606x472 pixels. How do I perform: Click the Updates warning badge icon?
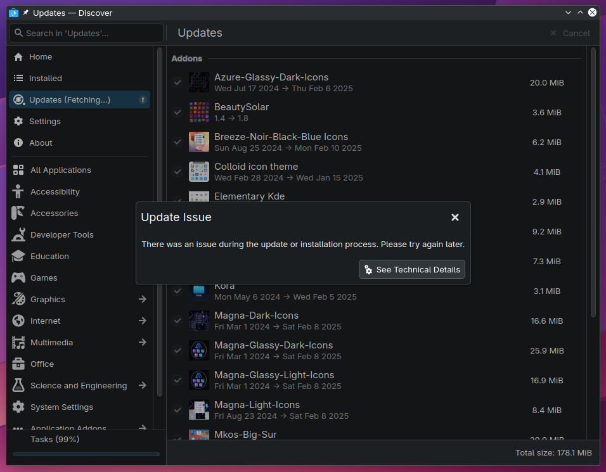[143, 100]
